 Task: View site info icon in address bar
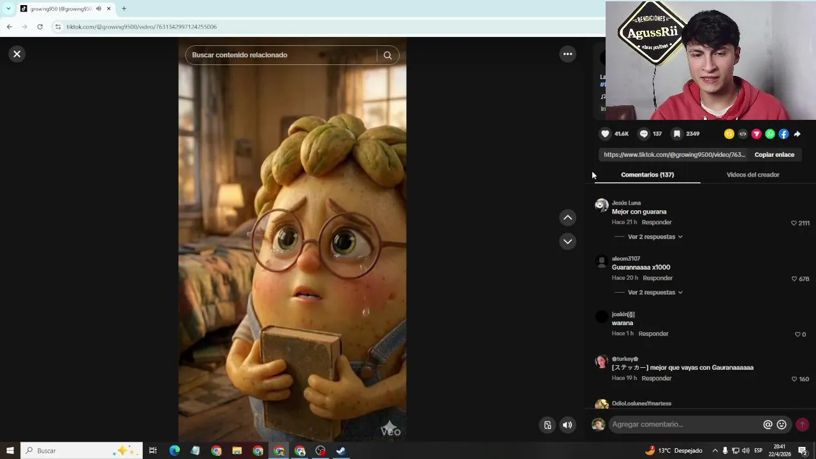pyautogui.click(x=57, y=27)
